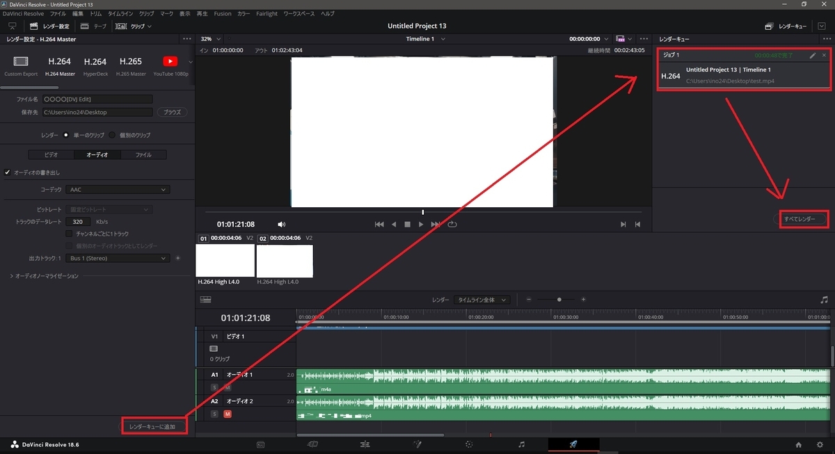
Task: Open the ファイル menu
Action: click(x=57, y=14)
